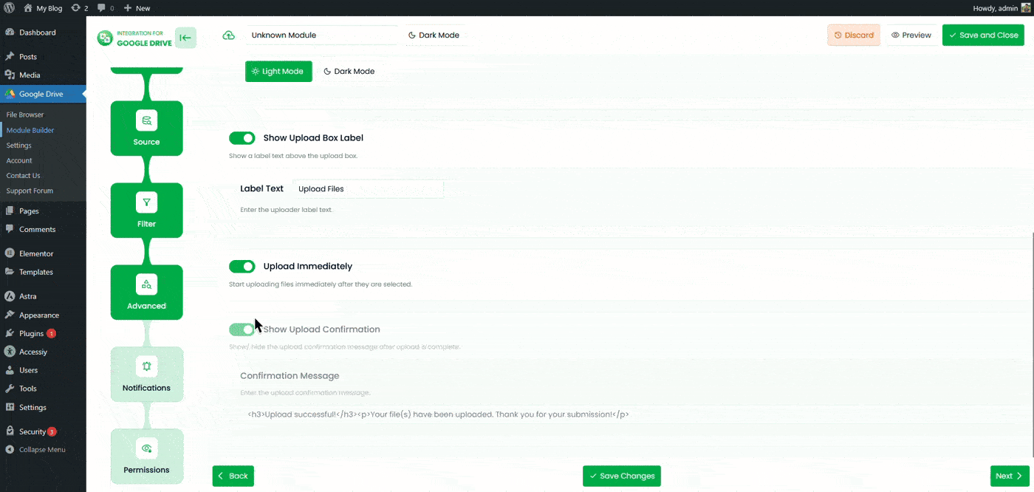This screenshot has height=492, width=1034.
Task: Click the Source step icon
Action: 146,121
